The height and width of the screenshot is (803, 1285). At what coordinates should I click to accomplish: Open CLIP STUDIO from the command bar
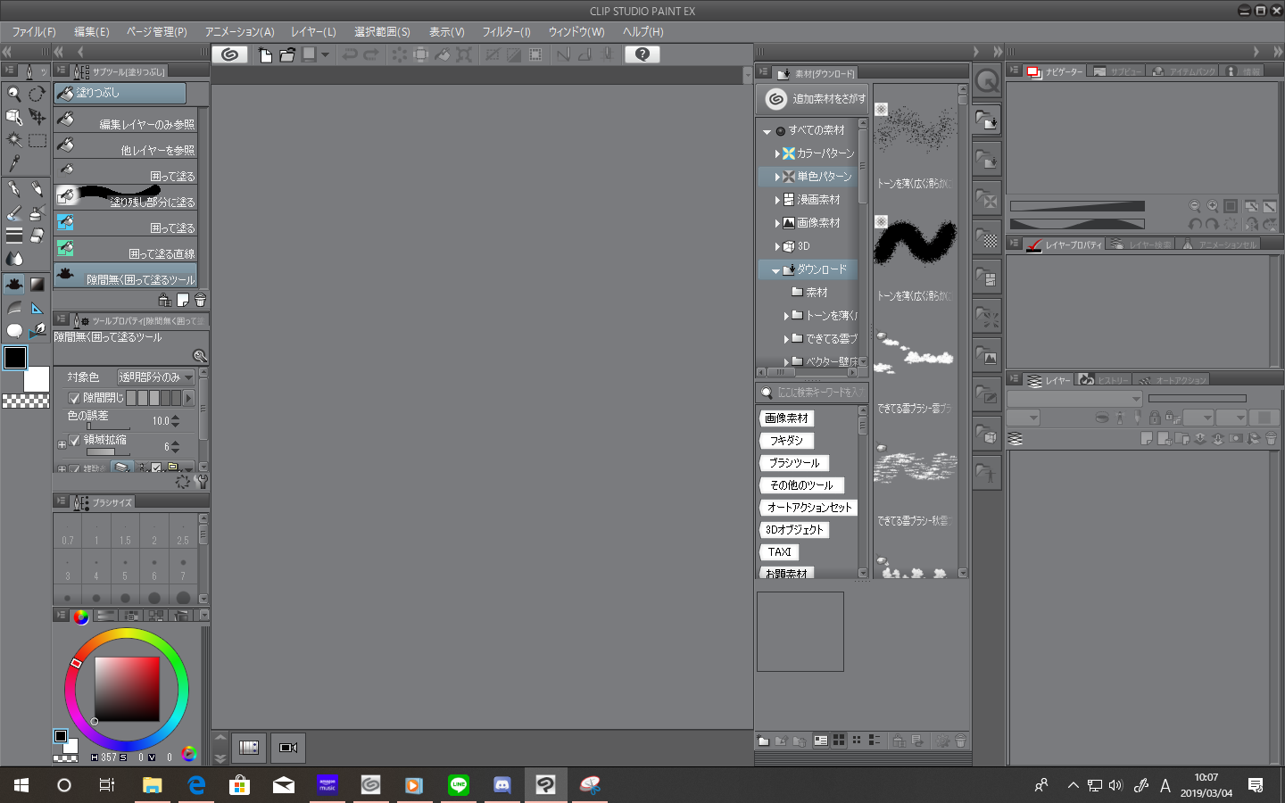click(x=229, y=54)
